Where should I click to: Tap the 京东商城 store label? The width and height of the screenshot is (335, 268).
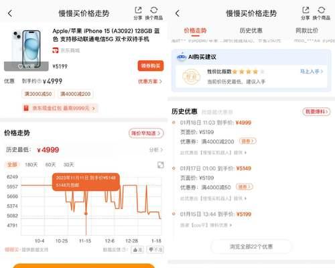66,50
